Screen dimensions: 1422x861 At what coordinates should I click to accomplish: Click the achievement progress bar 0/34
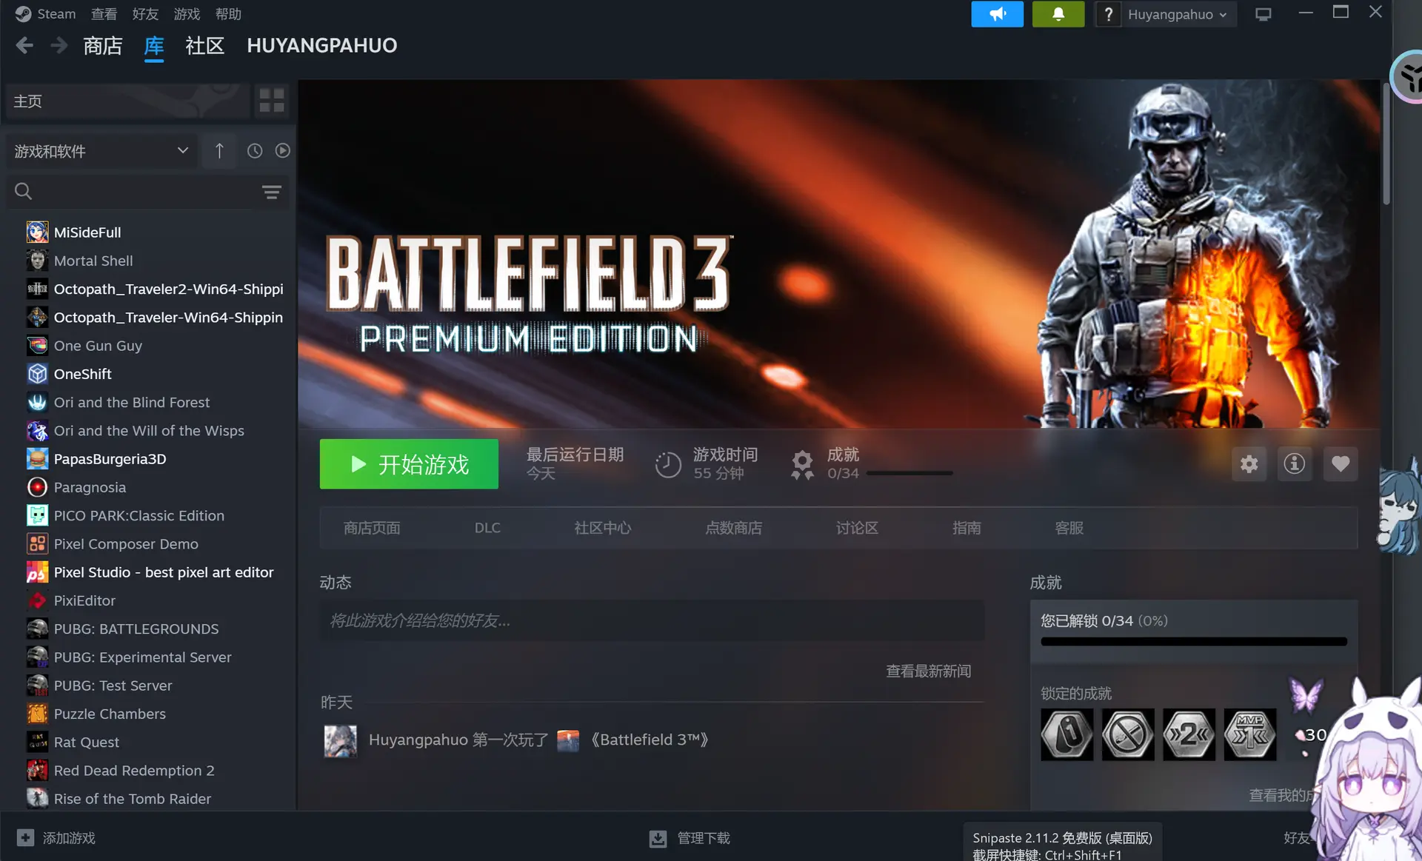909,473
